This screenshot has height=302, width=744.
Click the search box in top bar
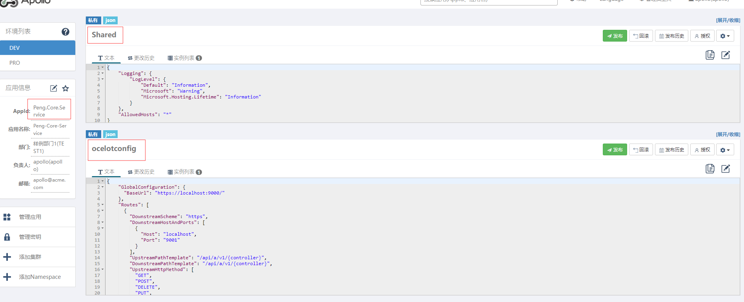[489, 2]
